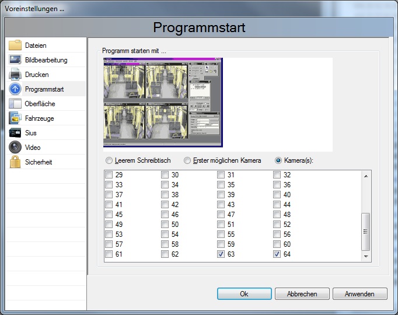
Task: Click the Video camera lens icon
Action: 15,148
